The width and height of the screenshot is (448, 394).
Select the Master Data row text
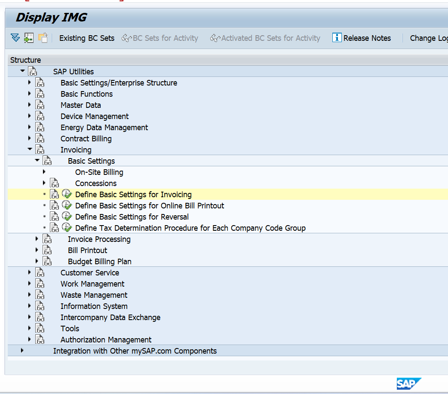(80, 105)
